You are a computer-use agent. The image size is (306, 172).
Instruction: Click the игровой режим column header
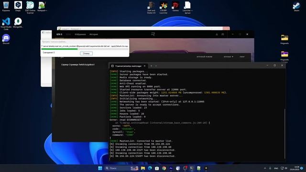[204, 57]
